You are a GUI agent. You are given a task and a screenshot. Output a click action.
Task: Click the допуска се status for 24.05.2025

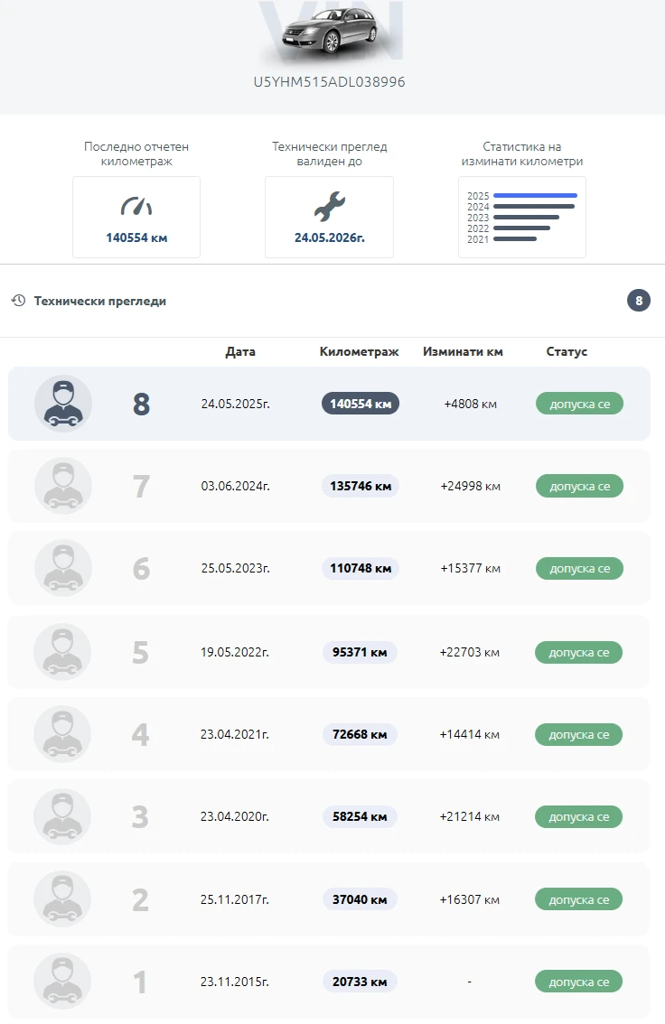579,404
